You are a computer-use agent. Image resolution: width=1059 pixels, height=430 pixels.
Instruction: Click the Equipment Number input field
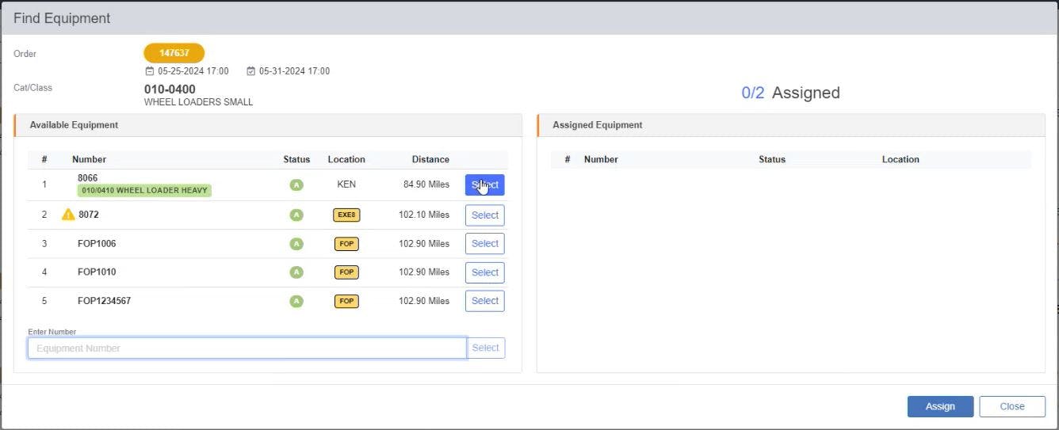pos(247,348)
